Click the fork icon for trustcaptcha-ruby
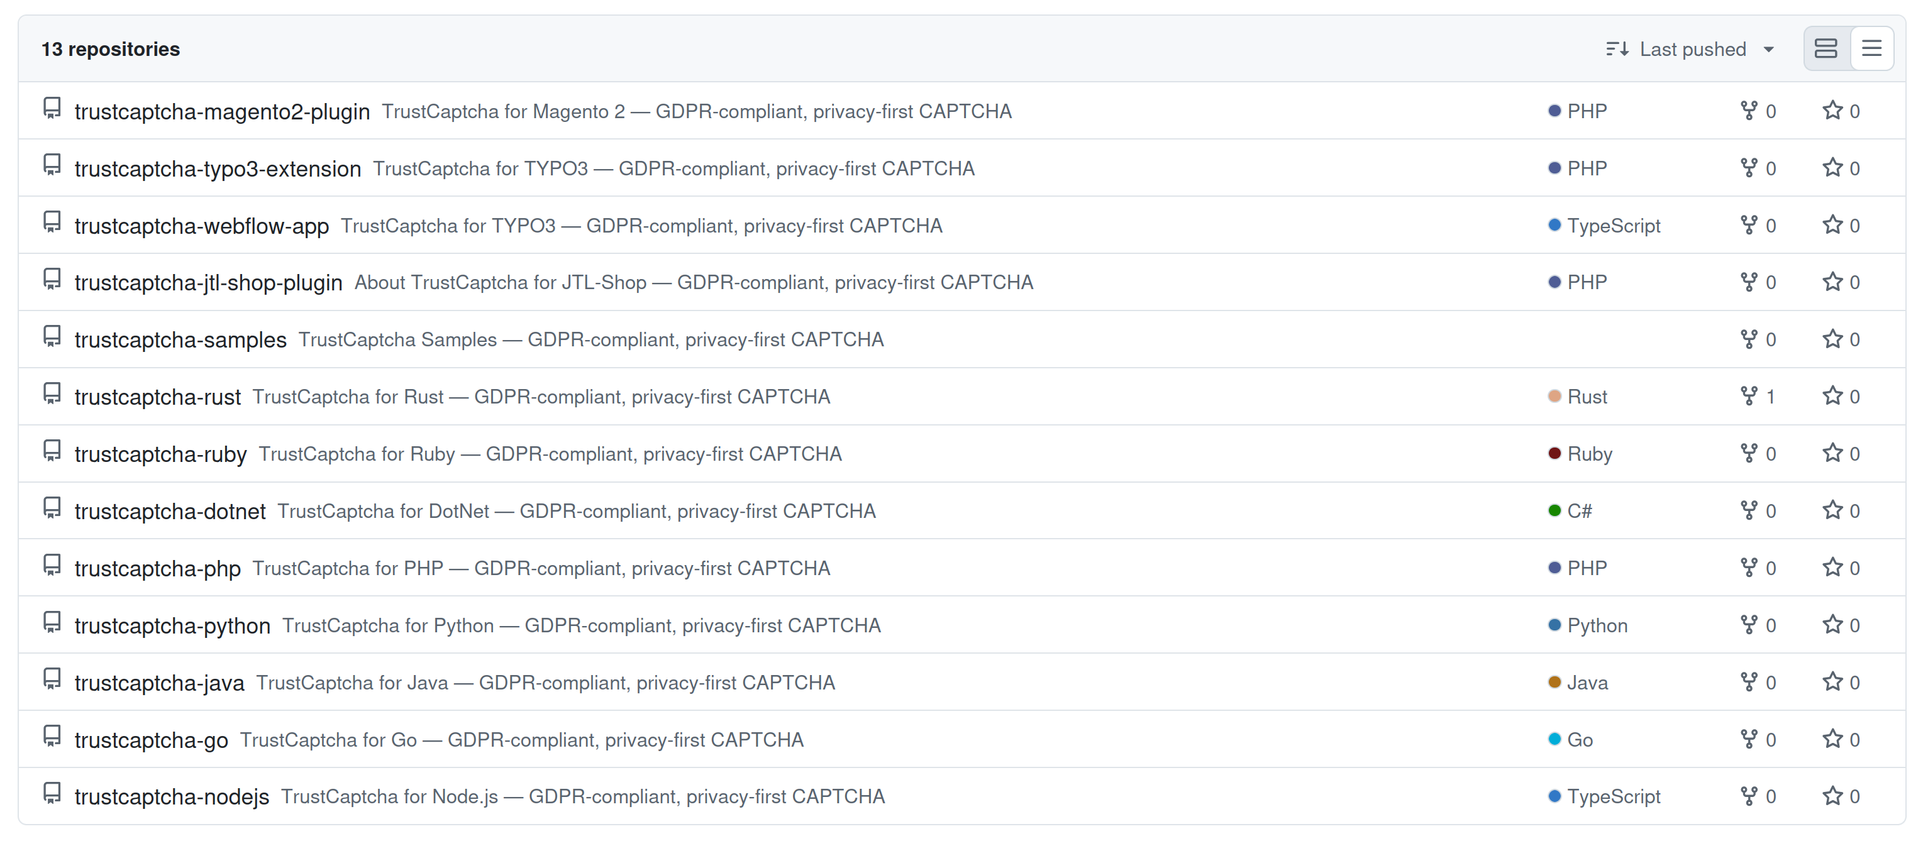 [x=1748, y=453]
